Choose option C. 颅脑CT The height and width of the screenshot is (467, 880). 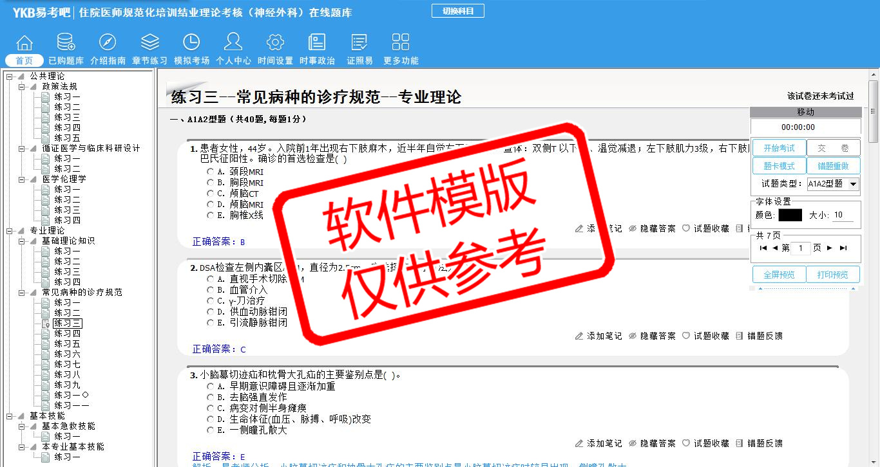pyautogui.click(x=210, y=194)
